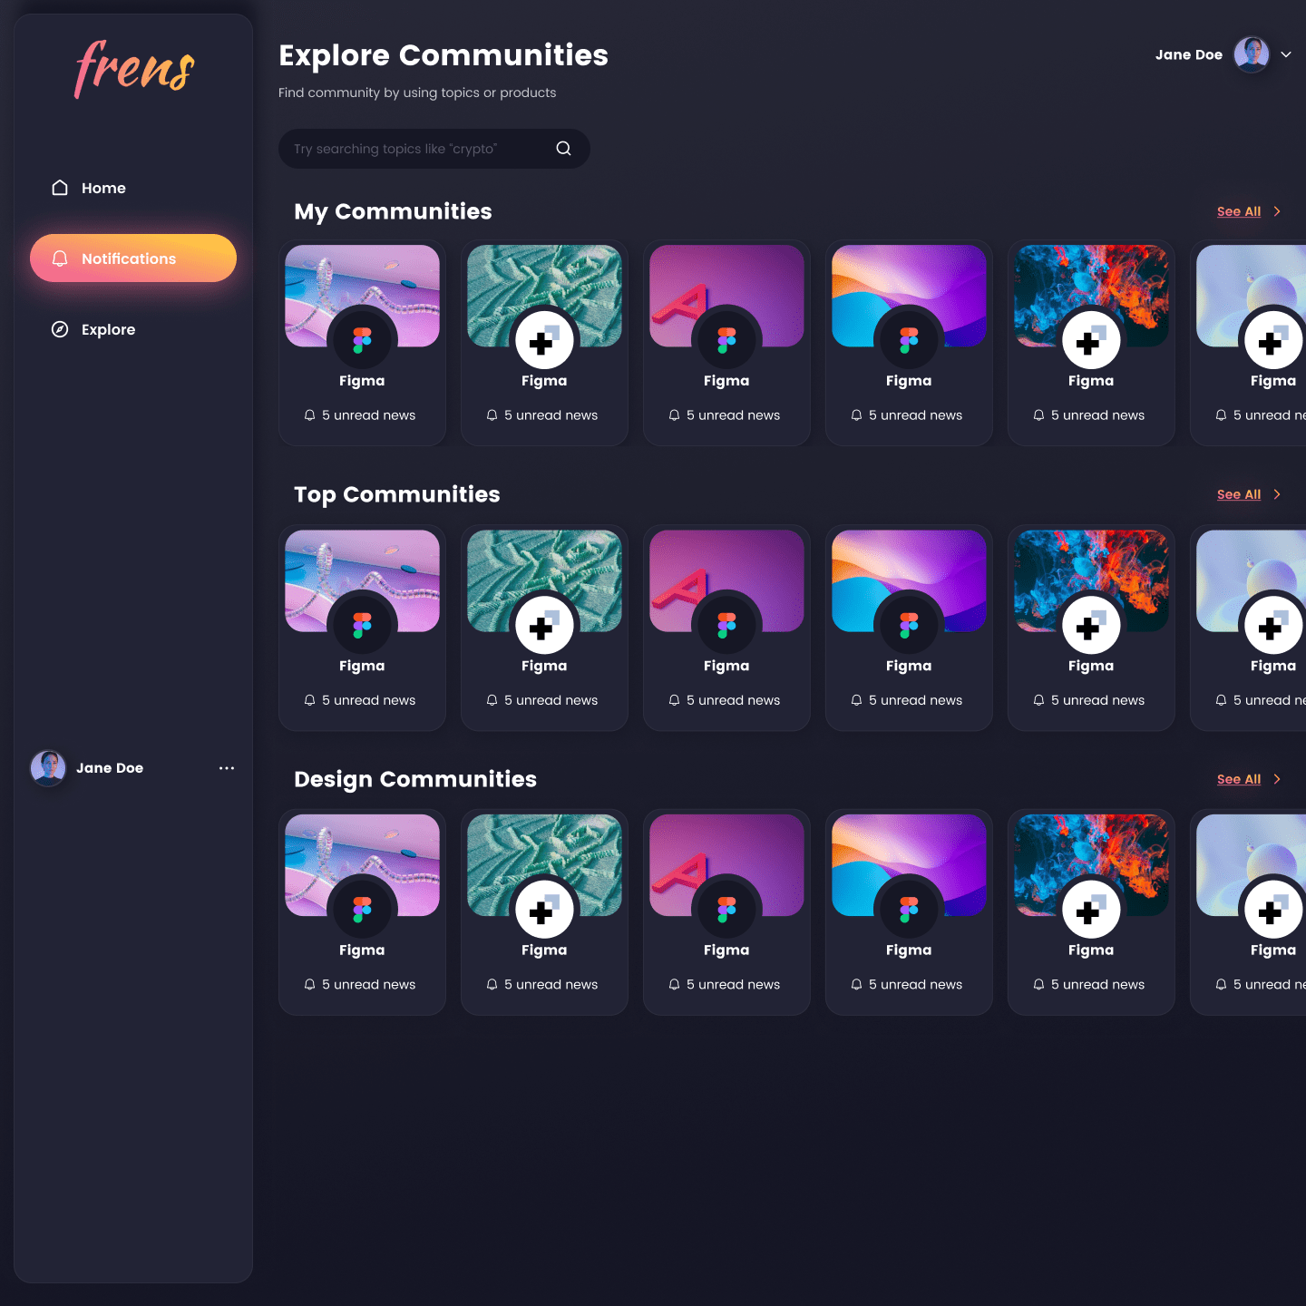The image size is (1306, 1306).
Task: Click See All for Top Communities
Action: click(1238, 494)
